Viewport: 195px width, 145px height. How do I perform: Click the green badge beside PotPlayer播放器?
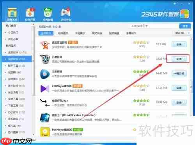click(x=78, y=130)
